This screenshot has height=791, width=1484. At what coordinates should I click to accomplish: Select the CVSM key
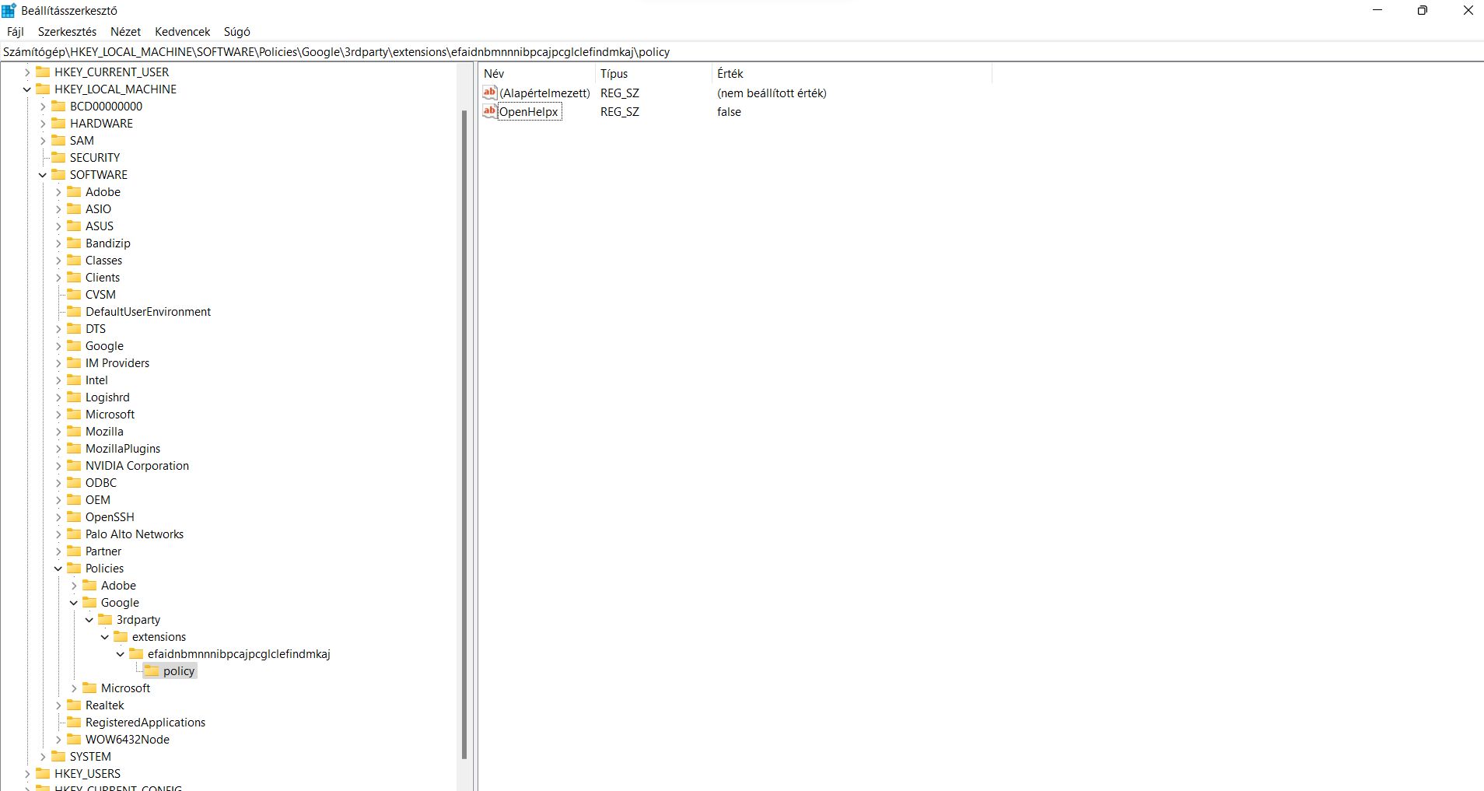pyautogui.click(x=100, y=295)
